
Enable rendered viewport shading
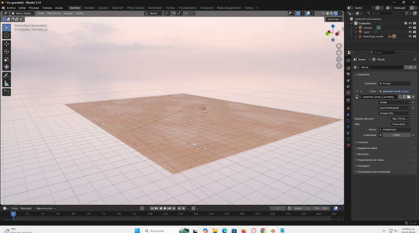[x=336, y=14]
